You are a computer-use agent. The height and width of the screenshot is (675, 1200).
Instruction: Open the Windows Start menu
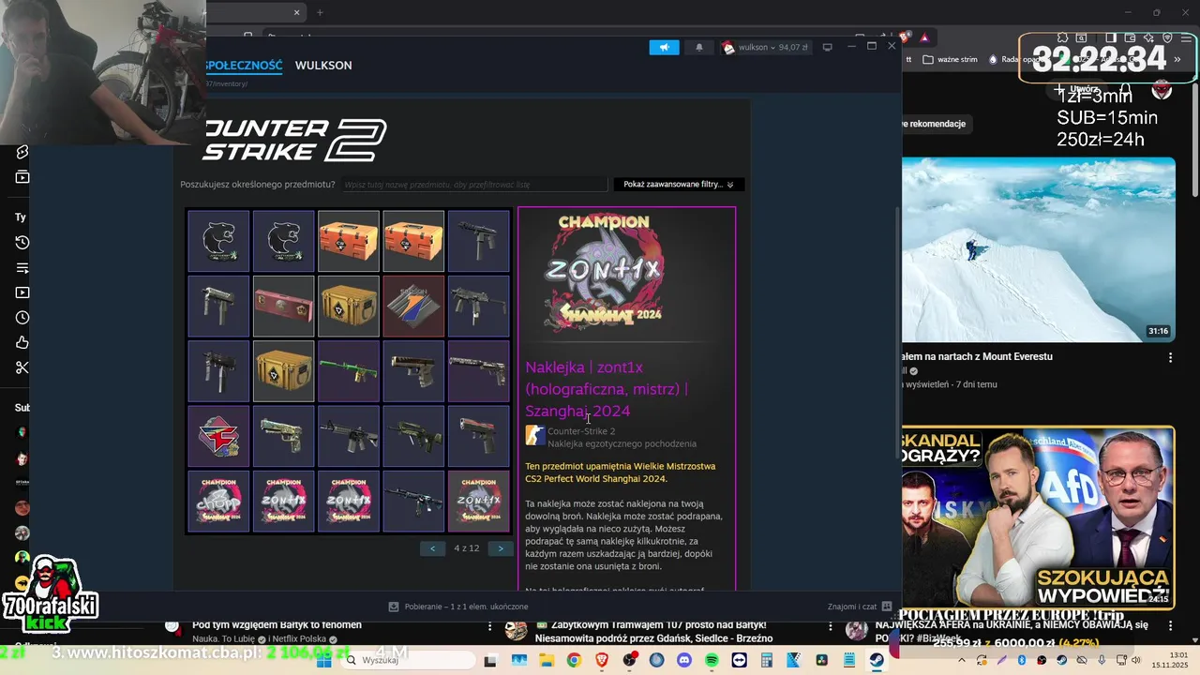[323, 661]
